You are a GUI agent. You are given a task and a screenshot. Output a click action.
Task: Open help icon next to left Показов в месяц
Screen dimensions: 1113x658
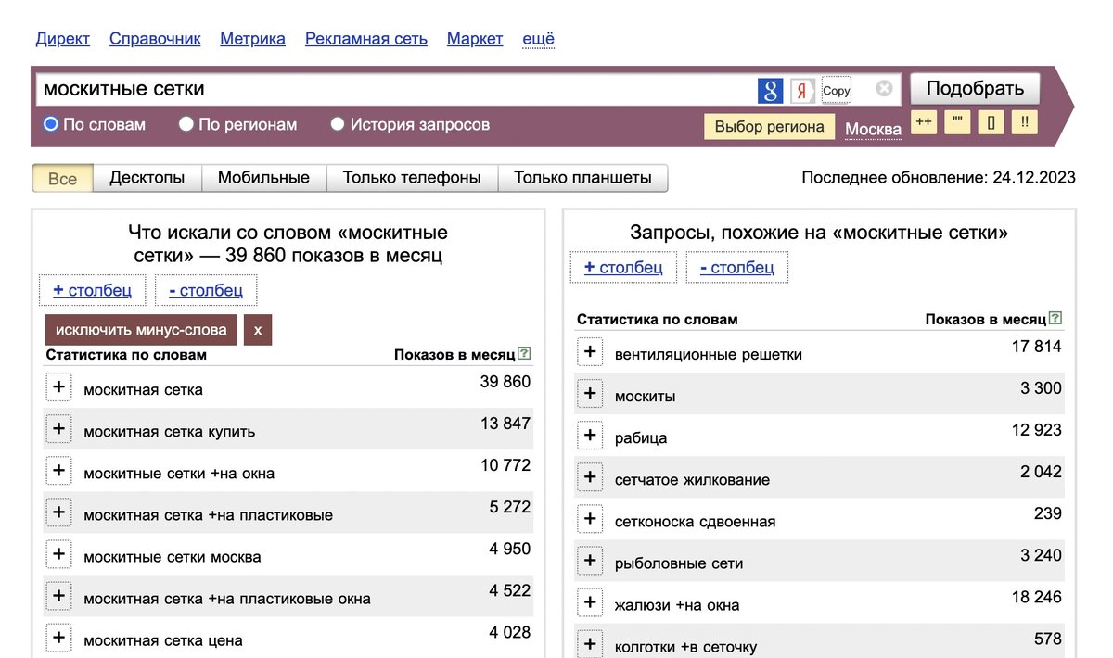[x=525, y=354]
